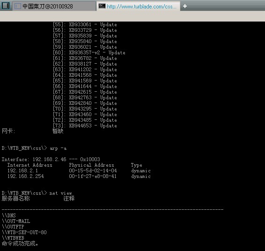
Task: Click the KB936357-v2 update line
Action: click(89, 52)
